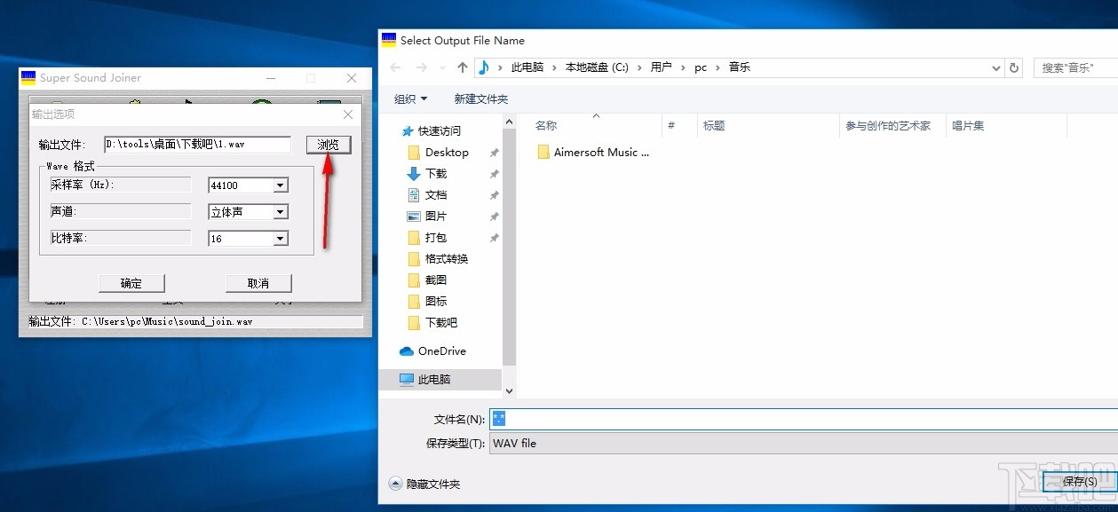Open 图标 folder in navigation pane
The width and height of the screenshot is (1118, 512).
(436, 302)
